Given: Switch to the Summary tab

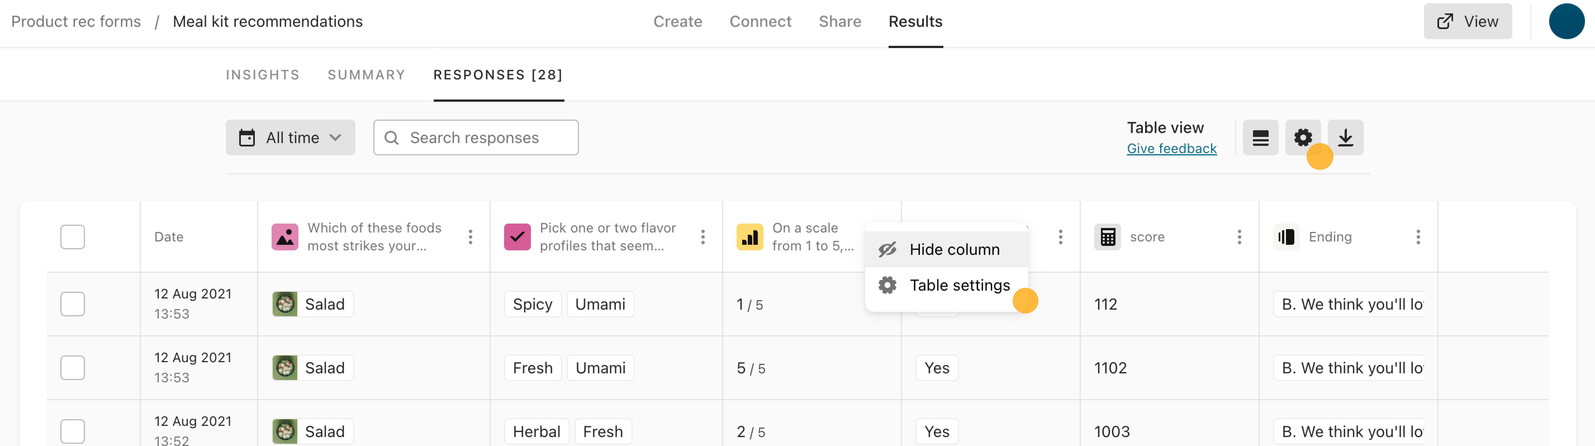Looking at the screenshot, I should (366, 75).
